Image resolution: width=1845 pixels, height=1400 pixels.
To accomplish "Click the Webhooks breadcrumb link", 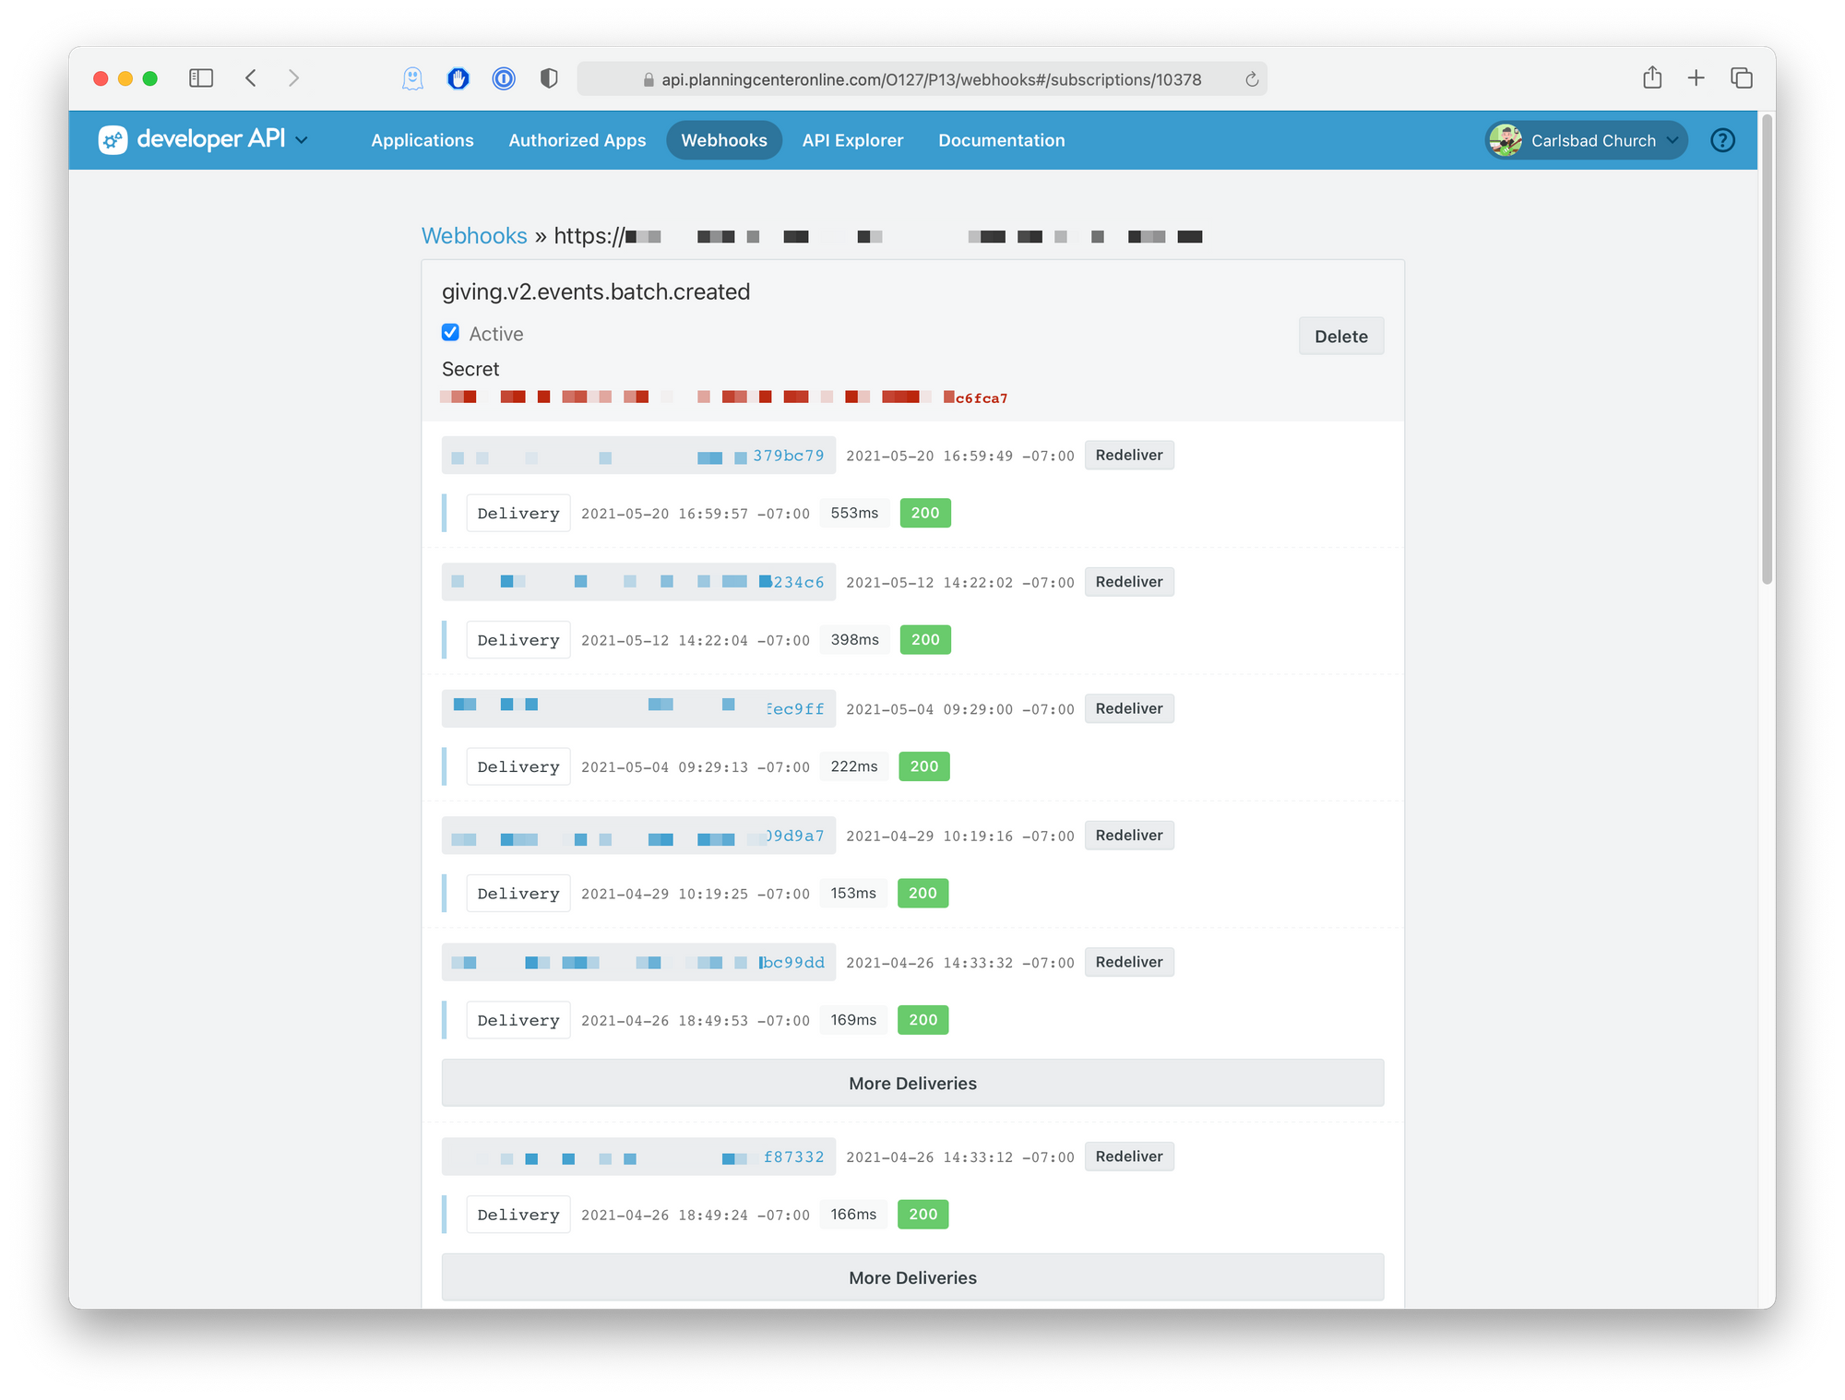I will click(x=474, y=236).
